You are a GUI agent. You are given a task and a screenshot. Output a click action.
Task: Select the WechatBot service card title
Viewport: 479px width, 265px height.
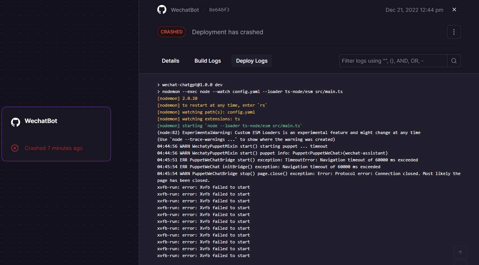coord(41,121)
